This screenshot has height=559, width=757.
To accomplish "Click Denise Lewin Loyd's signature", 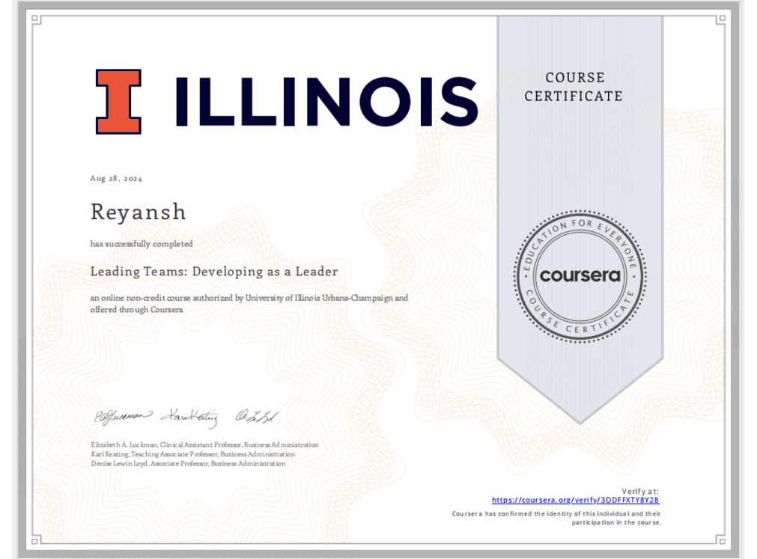I will [x=256, y=416].
